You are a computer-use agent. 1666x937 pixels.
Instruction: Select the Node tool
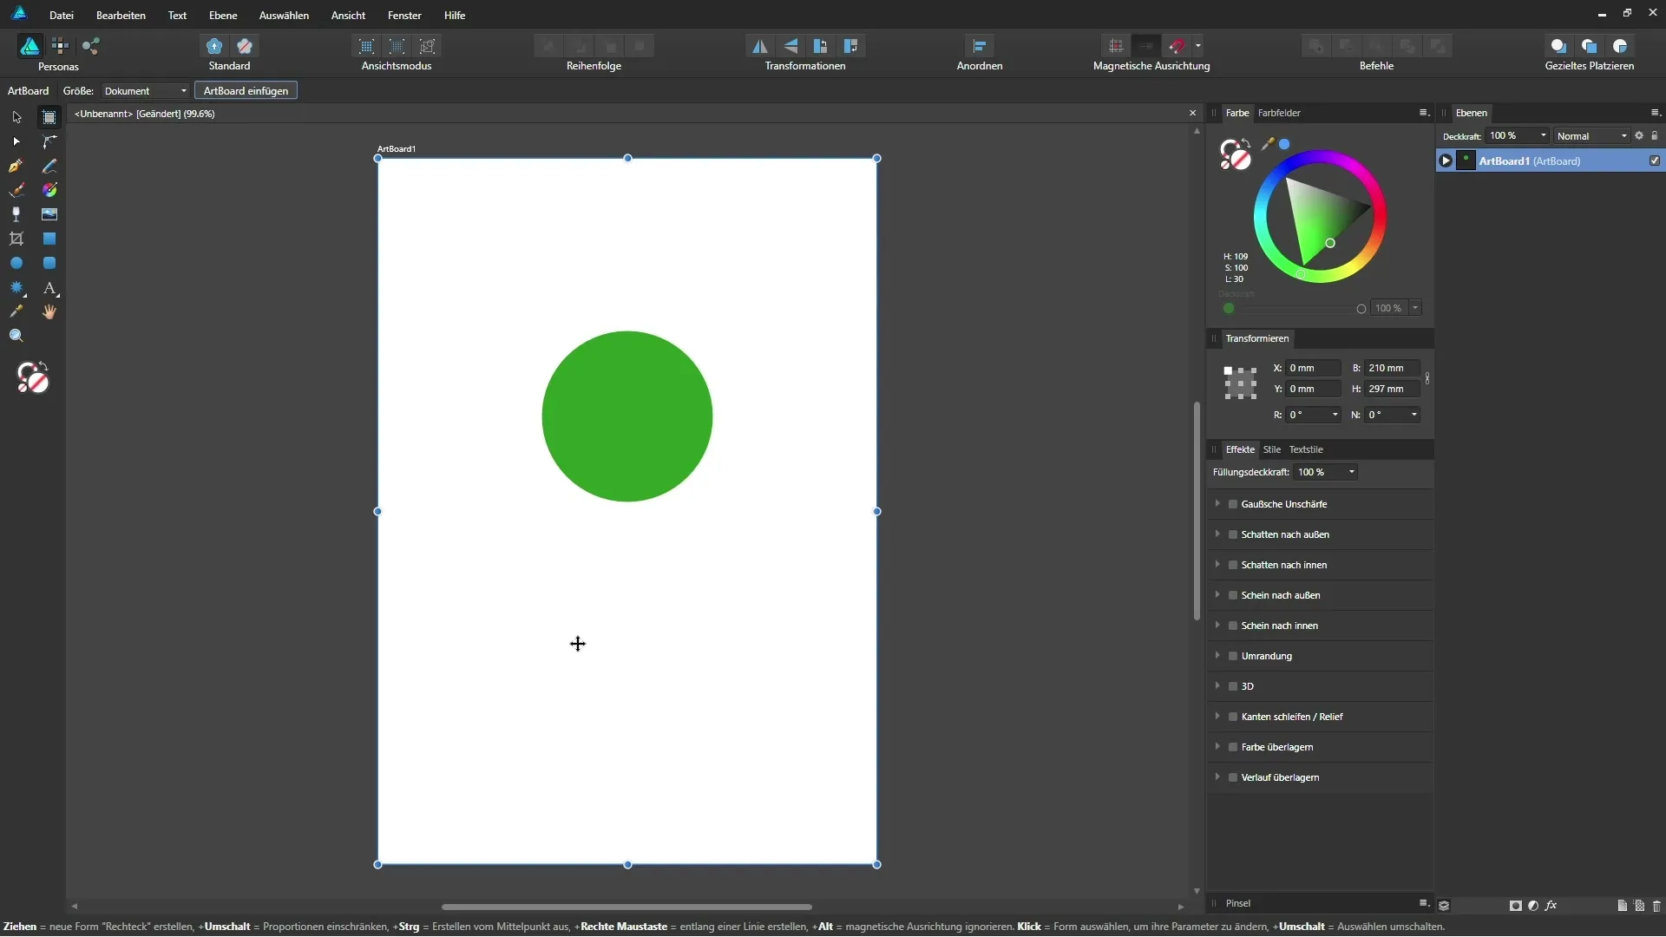16,141
